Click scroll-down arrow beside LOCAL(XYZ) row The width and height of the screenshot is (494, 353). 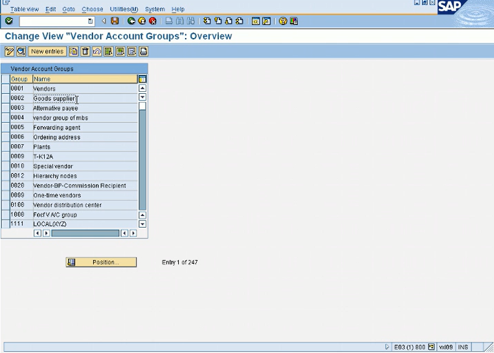click(x=142, y=224)
